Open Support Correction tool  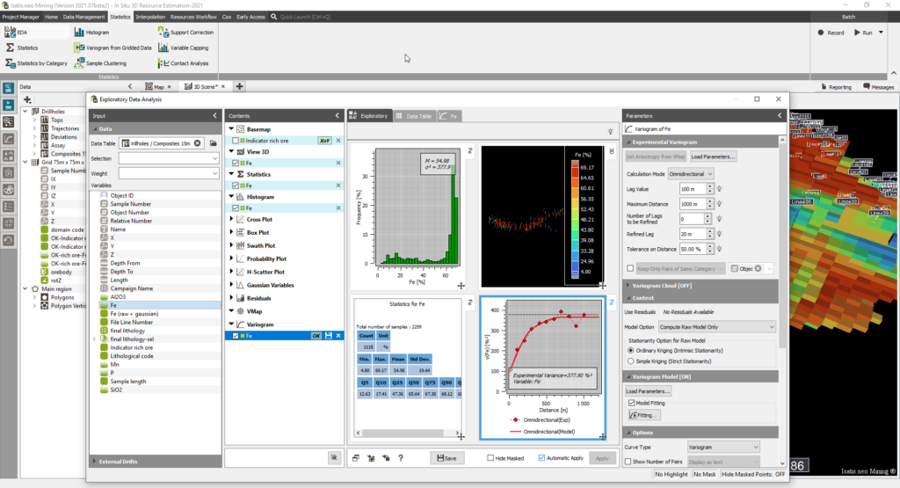point(186,33)
